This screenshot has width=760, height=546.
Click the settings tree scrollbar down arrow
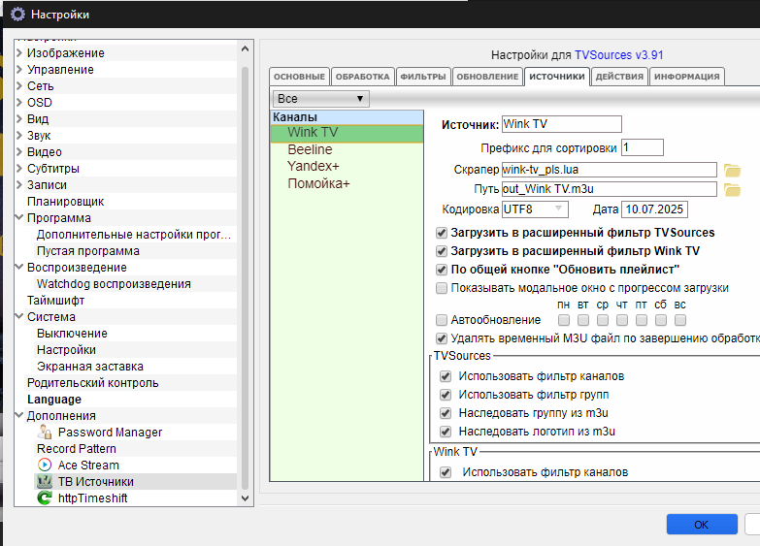[x=245, y=498]
